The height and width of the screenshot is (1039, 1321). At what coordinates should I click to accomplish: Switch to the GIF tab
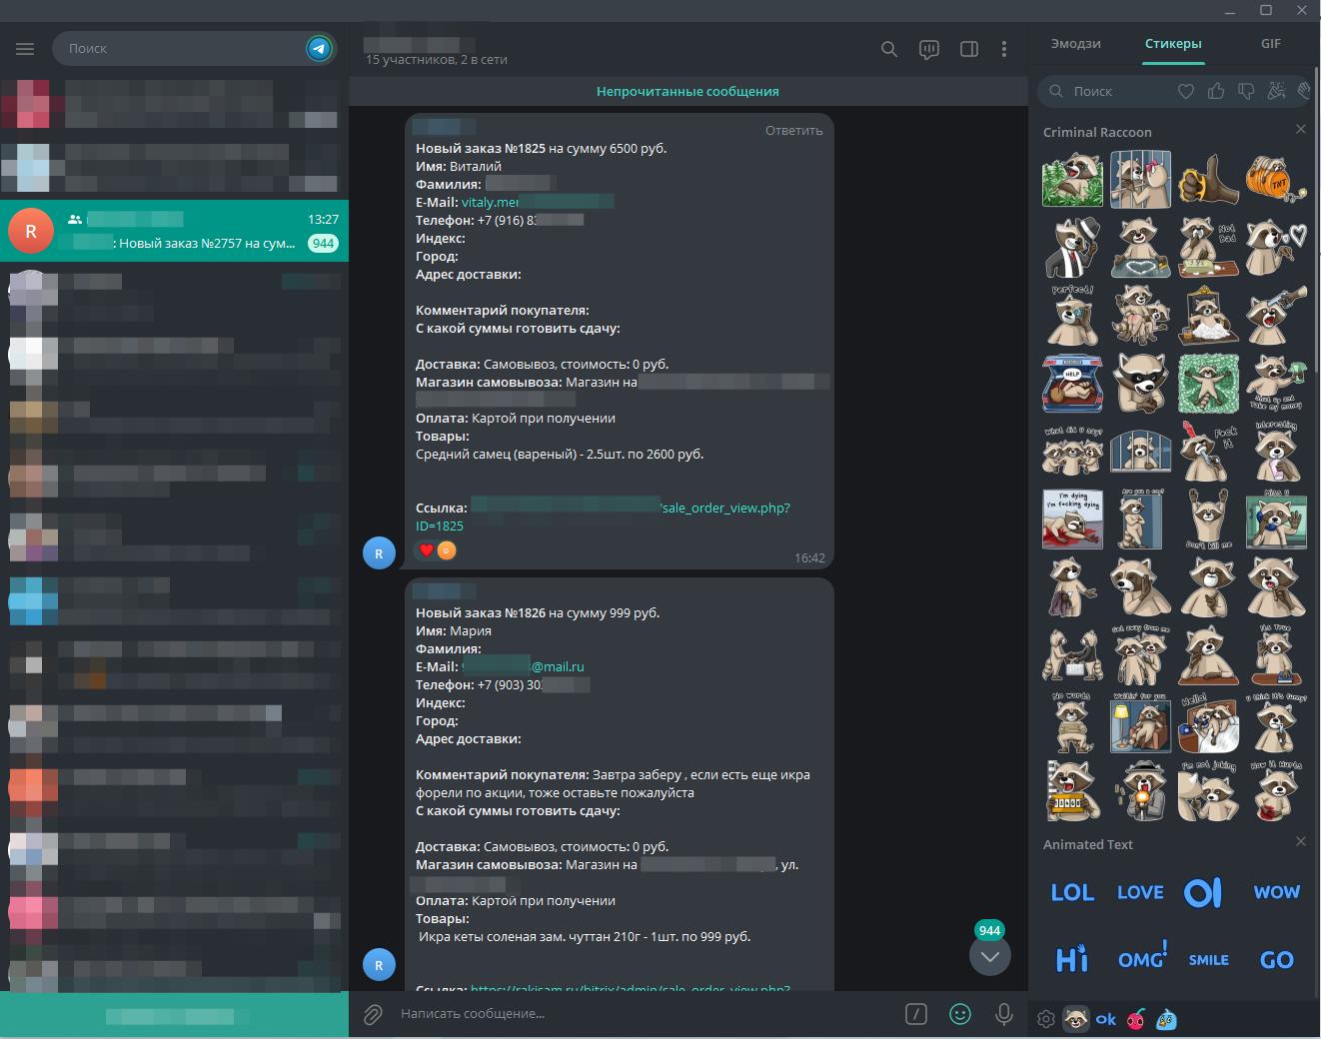pos(1271,44)
